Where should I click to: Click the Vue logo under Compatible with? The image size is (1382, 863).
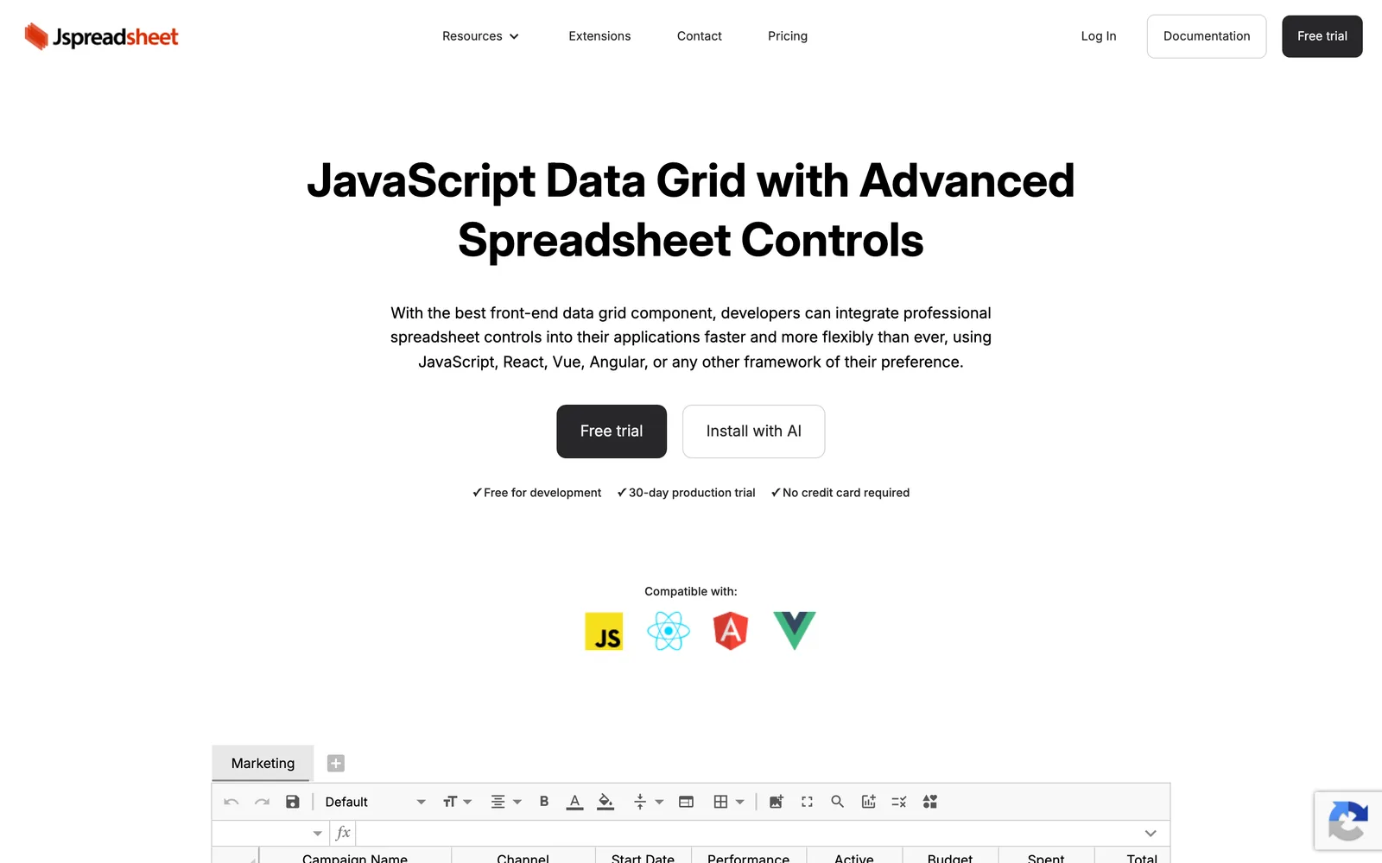pyautogui.click(x=795, y=631)
